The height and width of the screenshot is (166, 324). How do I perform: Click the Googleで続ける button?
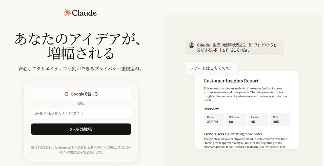tap(81, 94)
